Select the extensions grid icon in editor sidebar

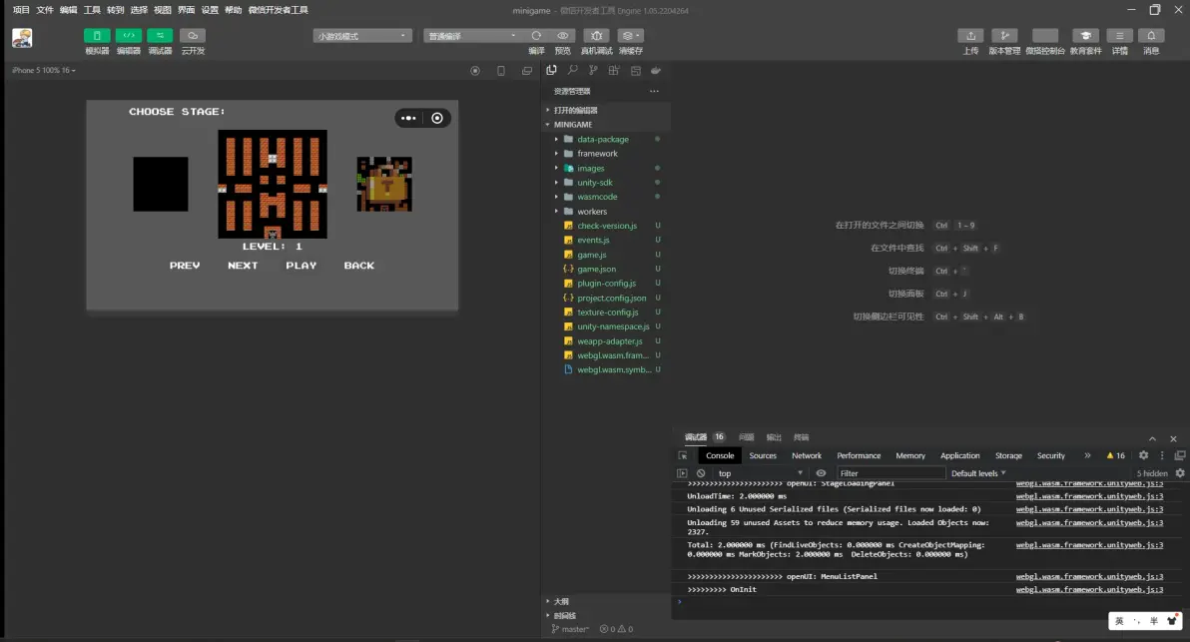[614, 71]
